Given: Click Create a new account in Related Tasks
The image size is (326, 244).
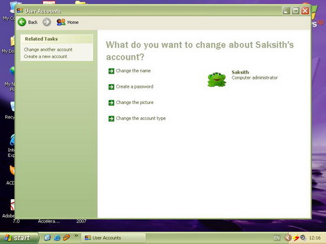Looking at the screenshot, I should click(46, 57).
